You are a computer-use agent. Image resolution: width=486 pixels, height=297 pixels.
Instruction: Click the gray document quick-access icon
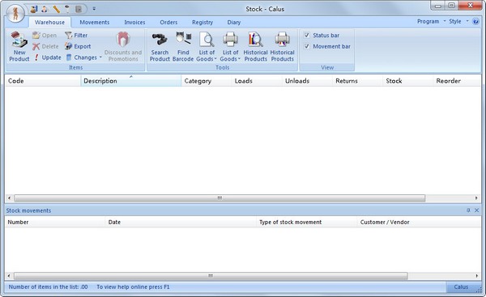point(79,9)
